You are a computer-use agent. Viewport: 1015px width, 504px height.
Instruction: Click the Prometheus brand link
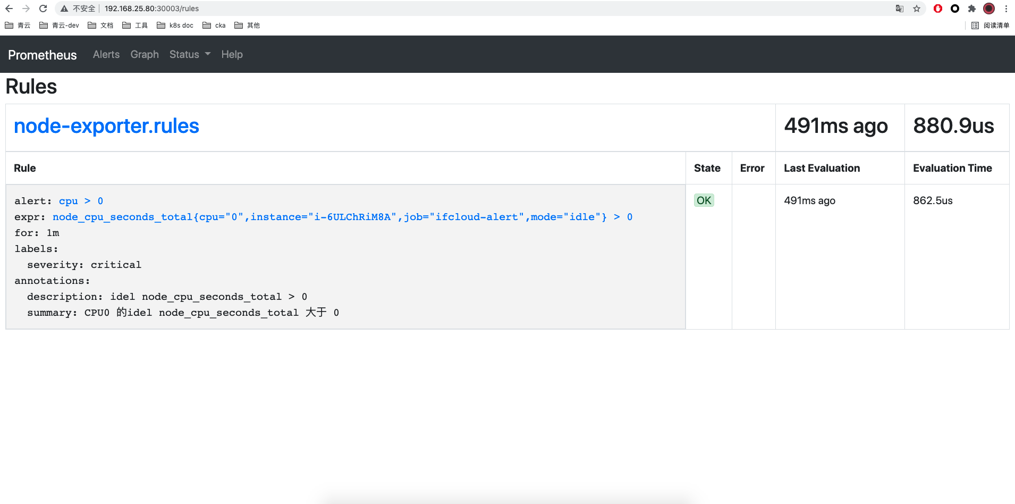click(43, 55)
